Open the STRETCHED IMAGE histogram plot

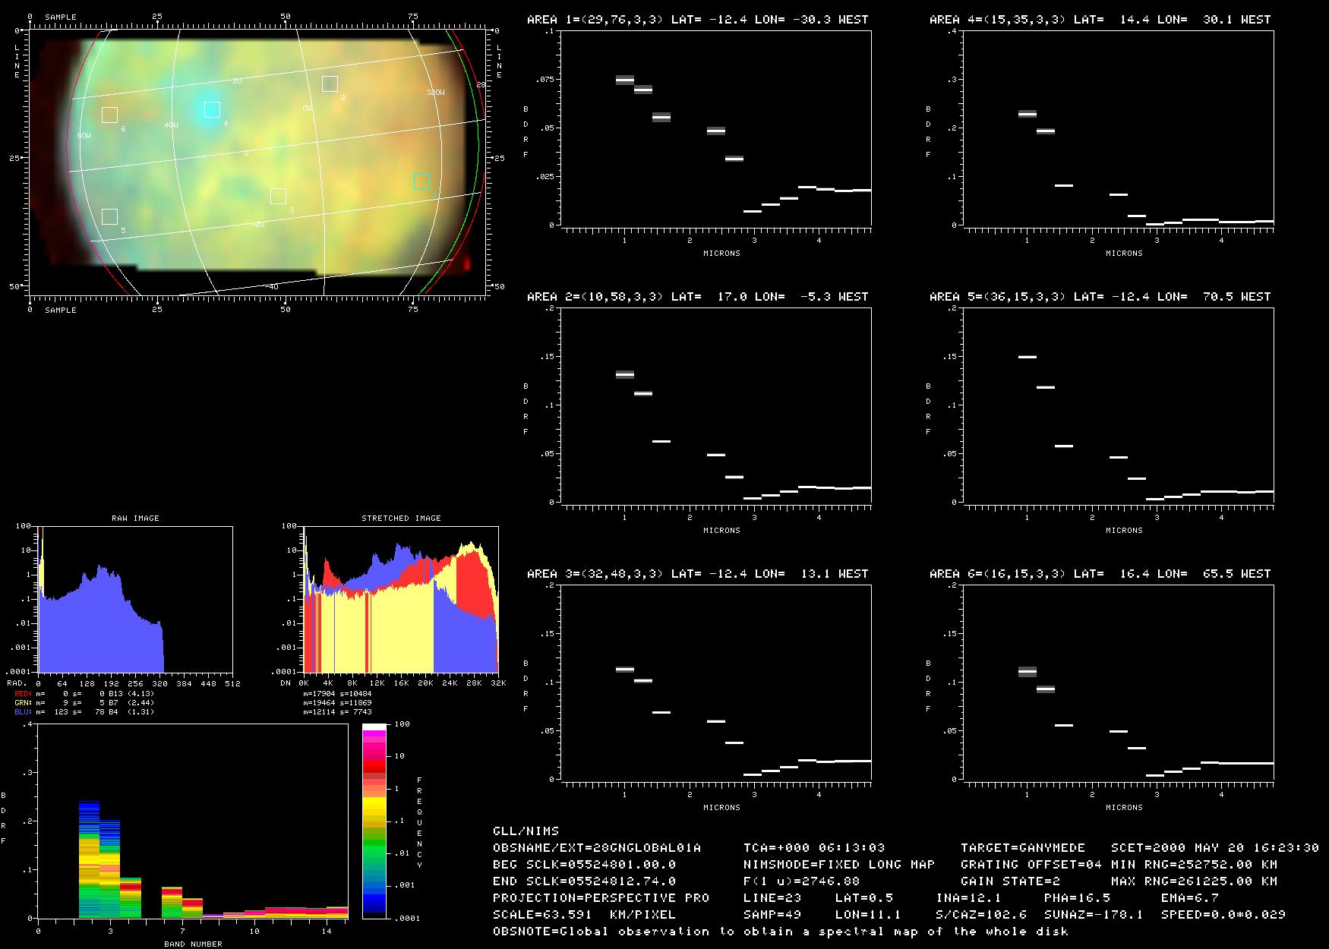click(x=400, y=598)
